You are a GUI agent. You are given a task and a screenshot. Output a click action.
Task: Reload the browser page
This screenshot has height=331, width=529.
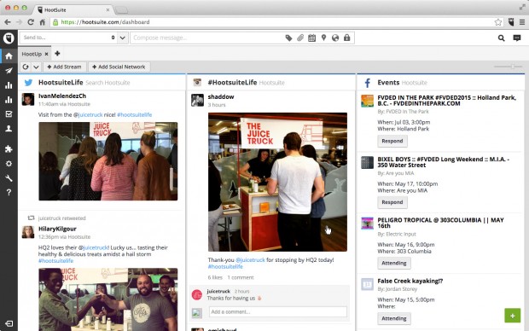[x=31, y=22]
